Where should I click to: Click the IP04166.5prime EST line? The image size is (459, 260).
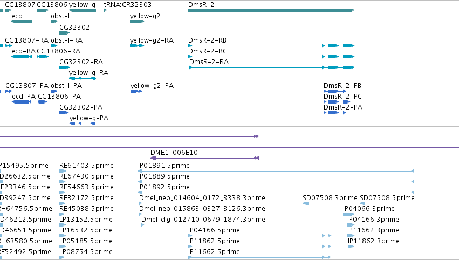tap(259, 236)
